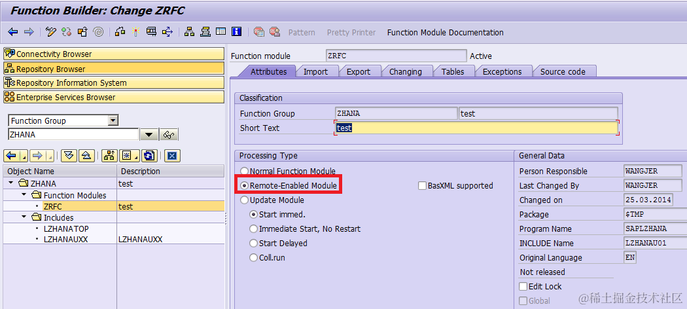Click the Where-Used List icon
Screen dimensions: 687x309
167,32
